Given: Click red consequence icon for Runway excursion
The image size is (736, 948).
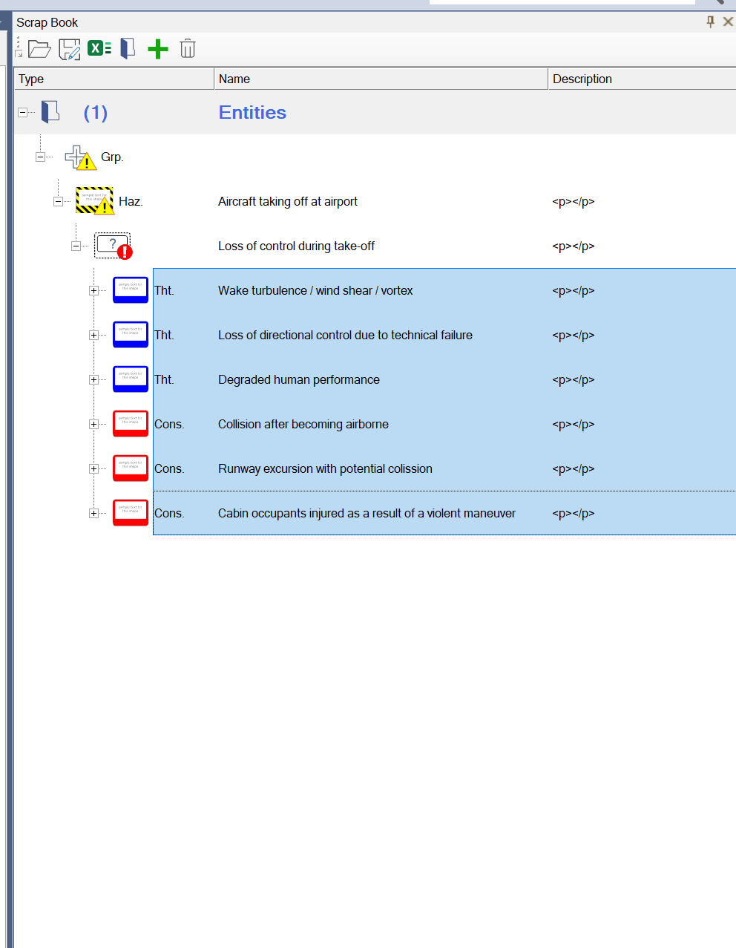Looking at the screenshot, I should pyautogui.click(x=131, y=468).
